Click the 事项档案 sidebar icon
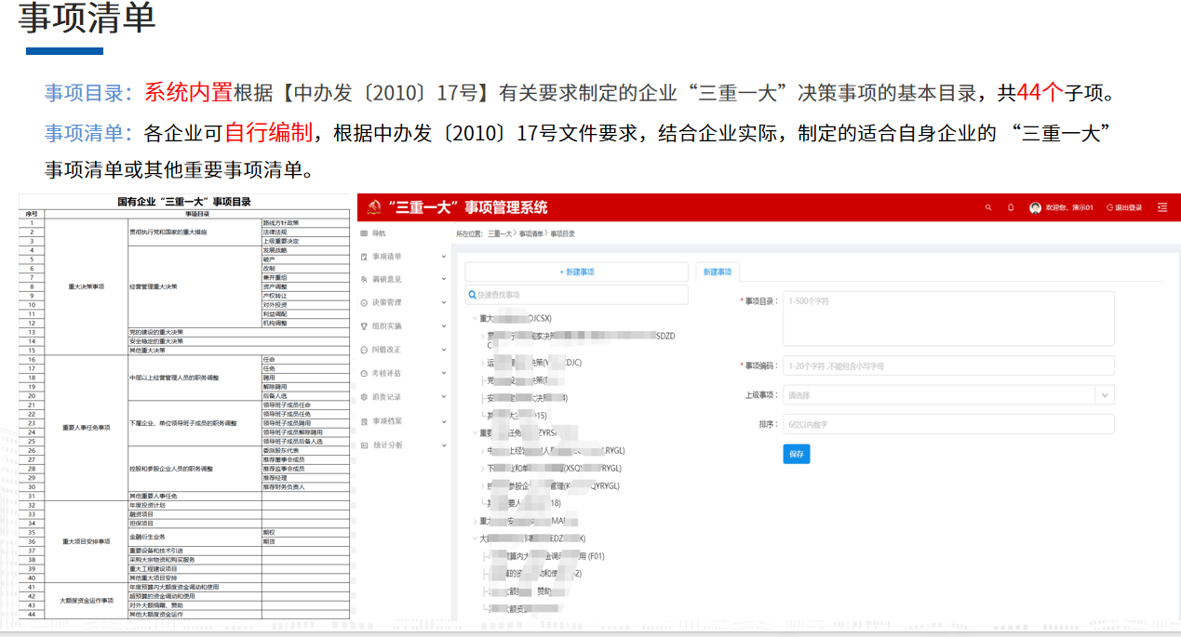This screenshot has height=637, width=1181. pyautogui.click(x=364, y=421)
